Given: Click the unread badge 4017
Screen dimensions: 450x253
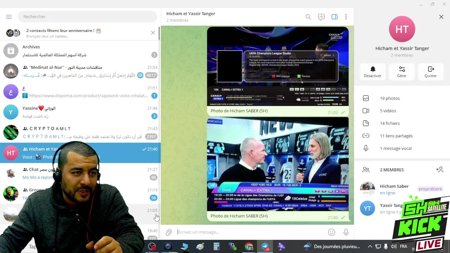Looking at the screenshot, I should 151,75.
